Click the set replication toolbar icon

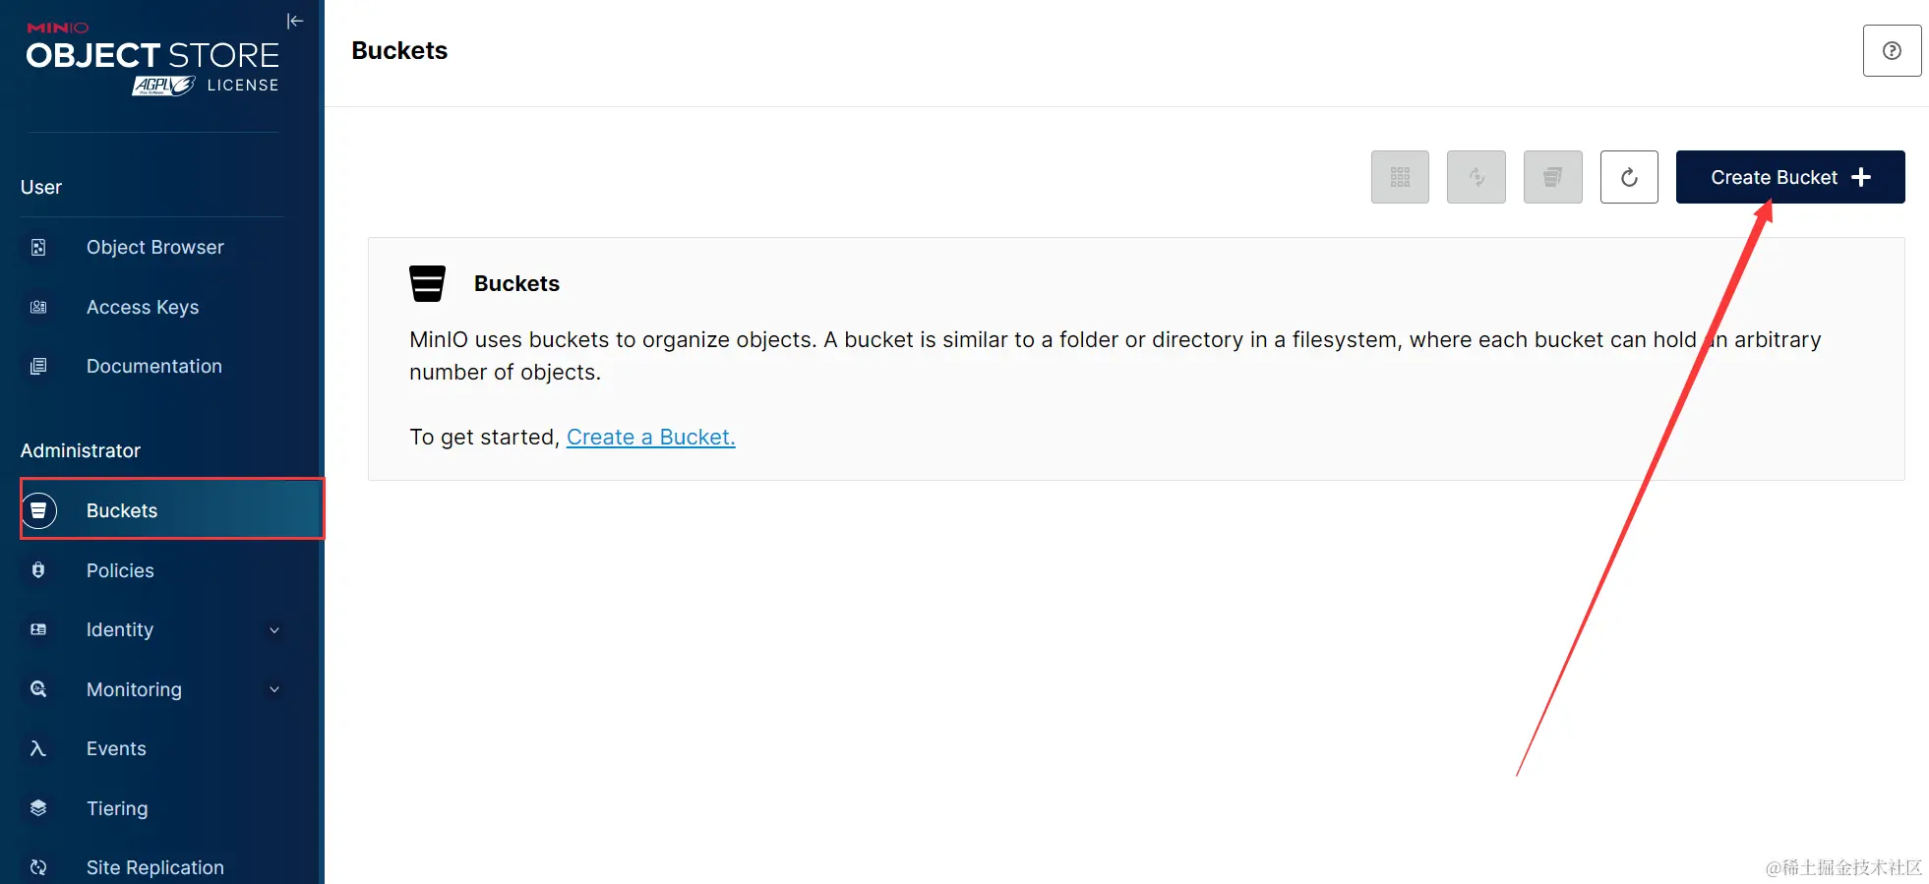[x=1477, y=177]
